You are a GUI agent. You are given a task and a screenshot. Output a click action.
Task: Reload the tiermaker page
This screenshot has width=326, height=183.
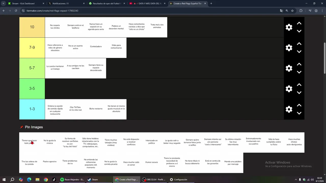click(16, 11)
